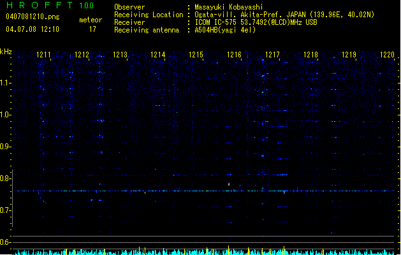Click the 'meteor' label
Image resolution: width=401 pixels, height=255 pixels.
tap(91, 20)
